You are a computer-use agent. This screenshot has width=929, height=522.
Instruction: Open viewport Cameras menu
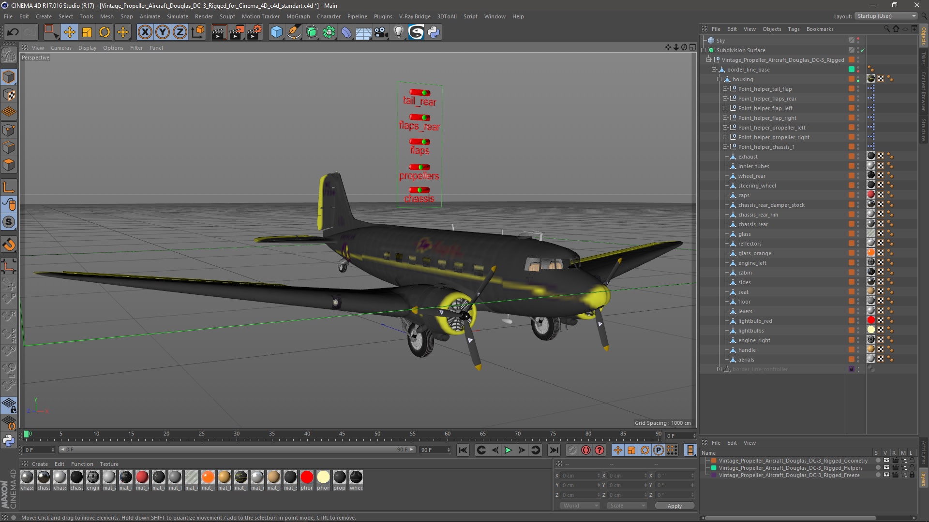point(61,48)
